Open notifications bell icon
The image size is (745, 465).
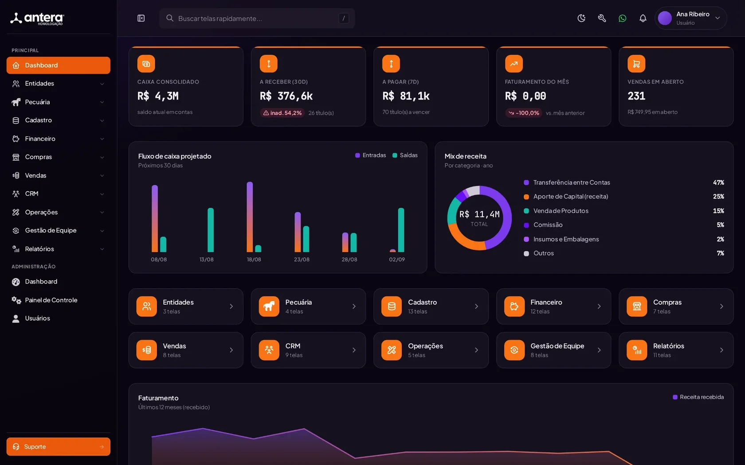click(x=643, y=18)
